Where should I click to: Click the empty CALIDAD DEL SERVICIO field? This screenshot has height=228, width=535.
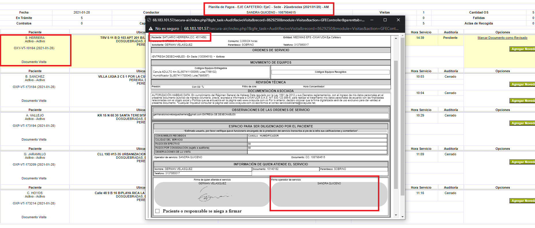[317, 140]
